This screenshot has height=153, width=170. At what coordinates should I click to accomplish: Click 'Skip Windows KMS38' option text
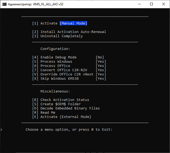pyautogui.click(x=59, y=79)
